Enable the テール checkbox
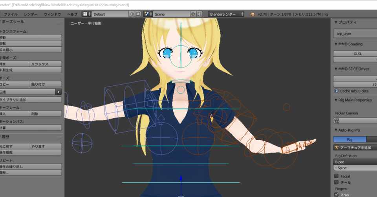This screenshot has width=377, height=197. 337,183
